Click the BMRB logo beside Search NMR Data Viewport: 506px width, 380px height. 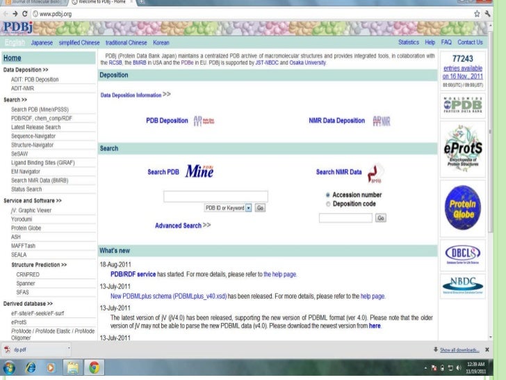(x=375, y=173)
